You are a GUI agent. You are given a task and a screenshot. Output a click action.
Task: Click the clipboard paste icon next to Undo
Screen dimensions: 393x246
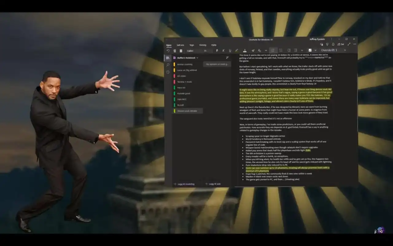tap(174, 50)
